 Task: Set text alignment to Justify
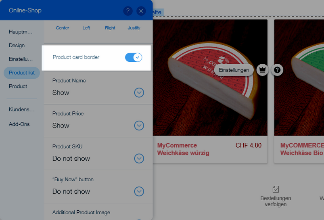[134, 28]
